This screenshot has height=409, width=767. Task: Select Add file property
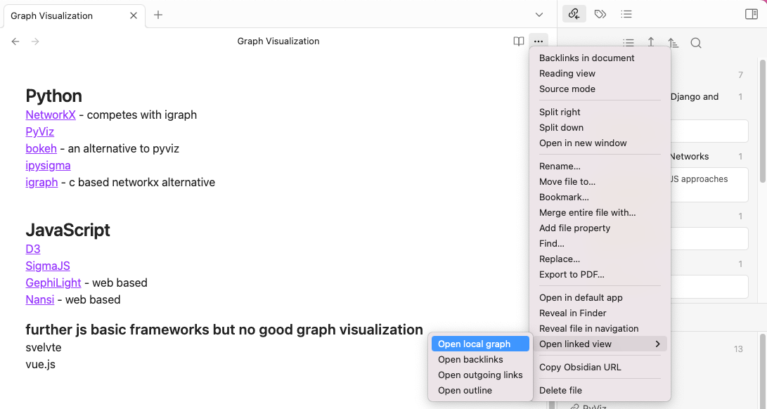tap(600, 228)
